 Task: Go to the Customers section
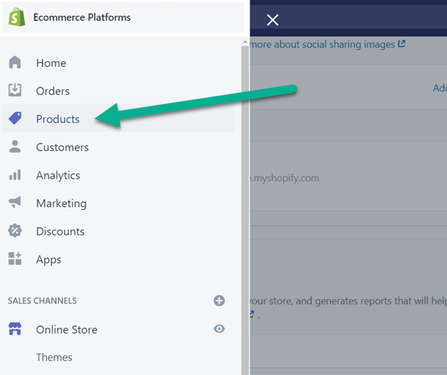62,147
